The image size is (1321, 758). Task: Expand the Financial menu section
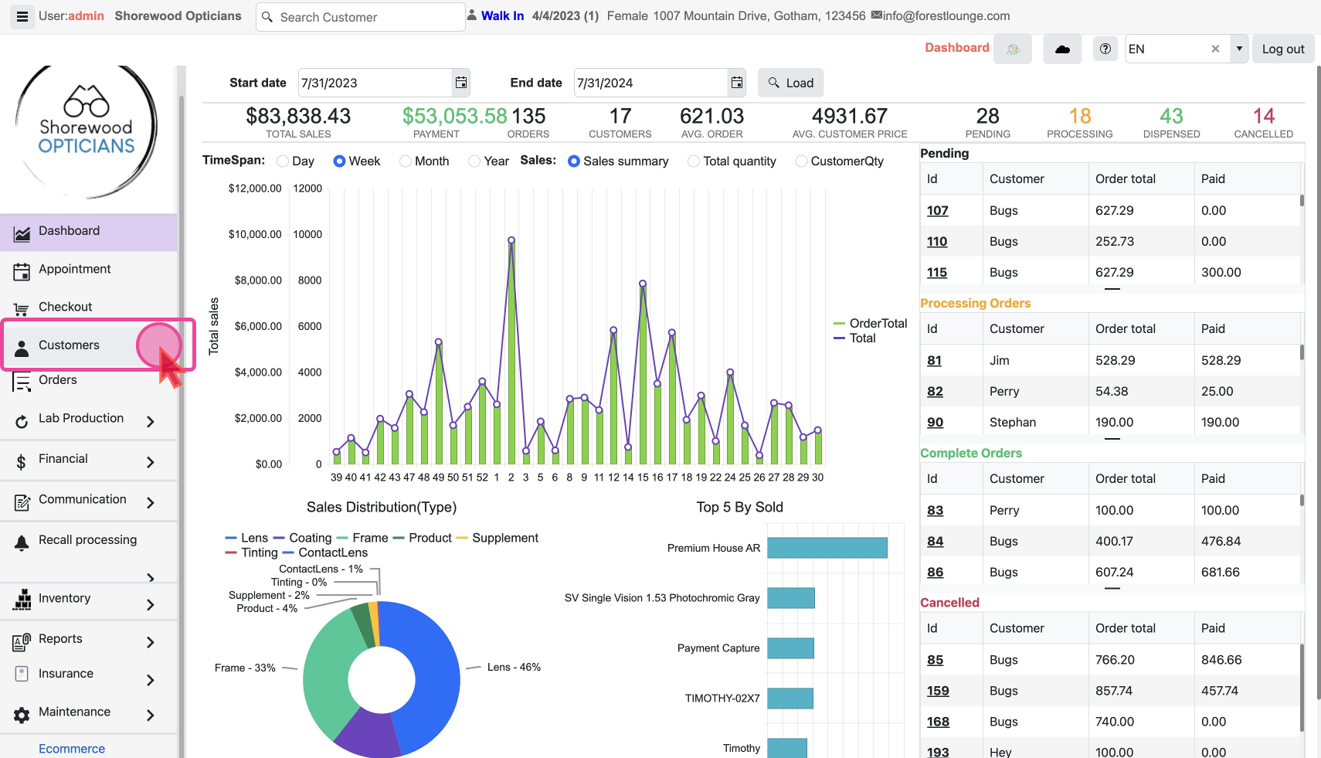(150, 462)
